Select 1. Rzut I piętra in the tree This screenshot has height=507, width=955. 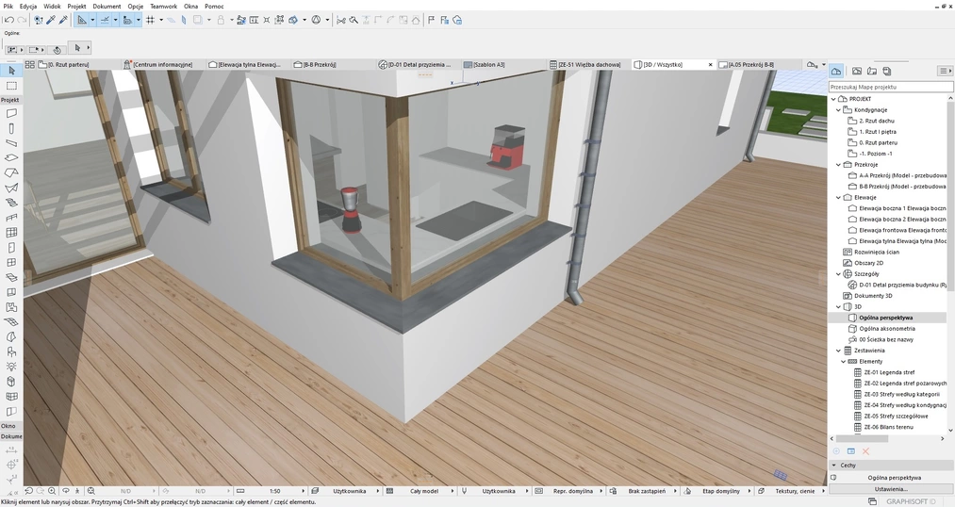click(878, 132)
